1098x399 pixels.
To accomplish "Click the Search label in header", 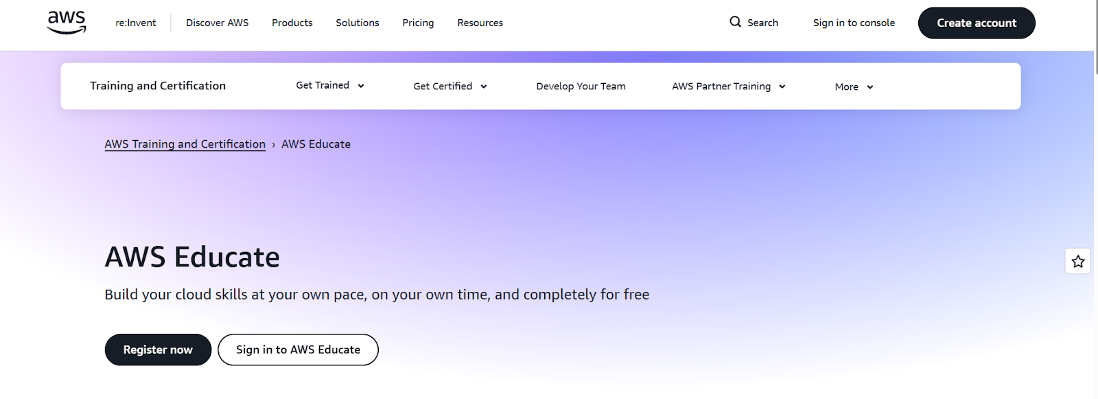I will pos(763,23).
